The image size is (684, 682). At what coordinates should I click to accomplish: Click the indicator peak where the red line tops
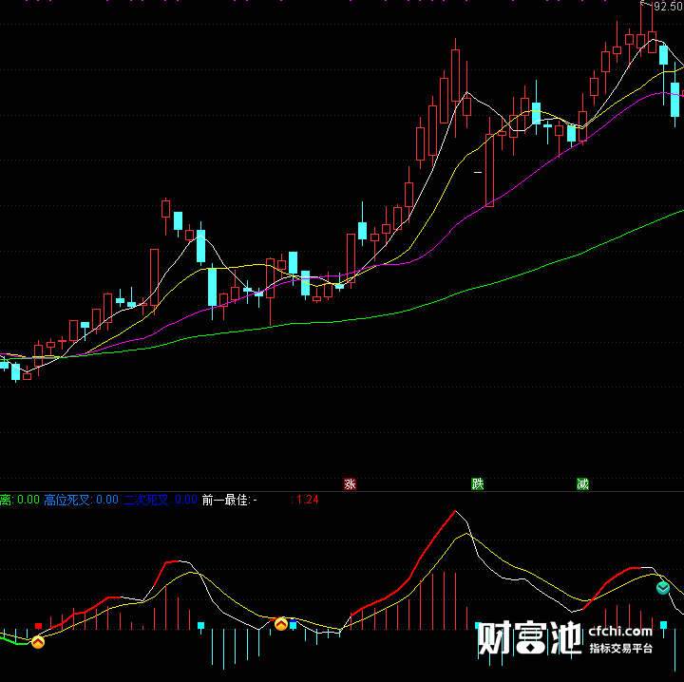pyautogui.click(x=455, y=511)
